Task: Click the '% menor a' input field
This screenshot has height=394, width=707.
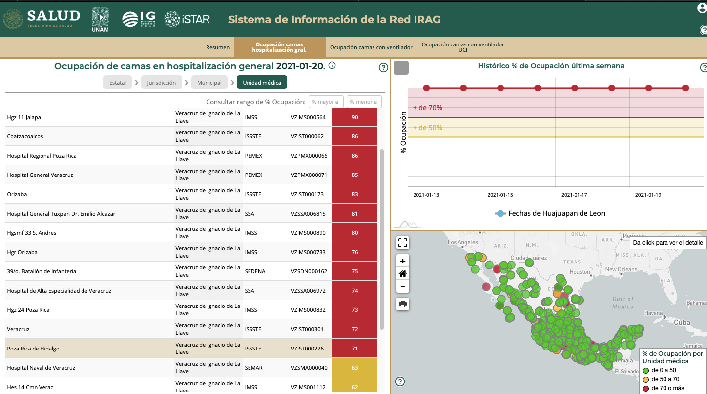Action: coord(364,102)
